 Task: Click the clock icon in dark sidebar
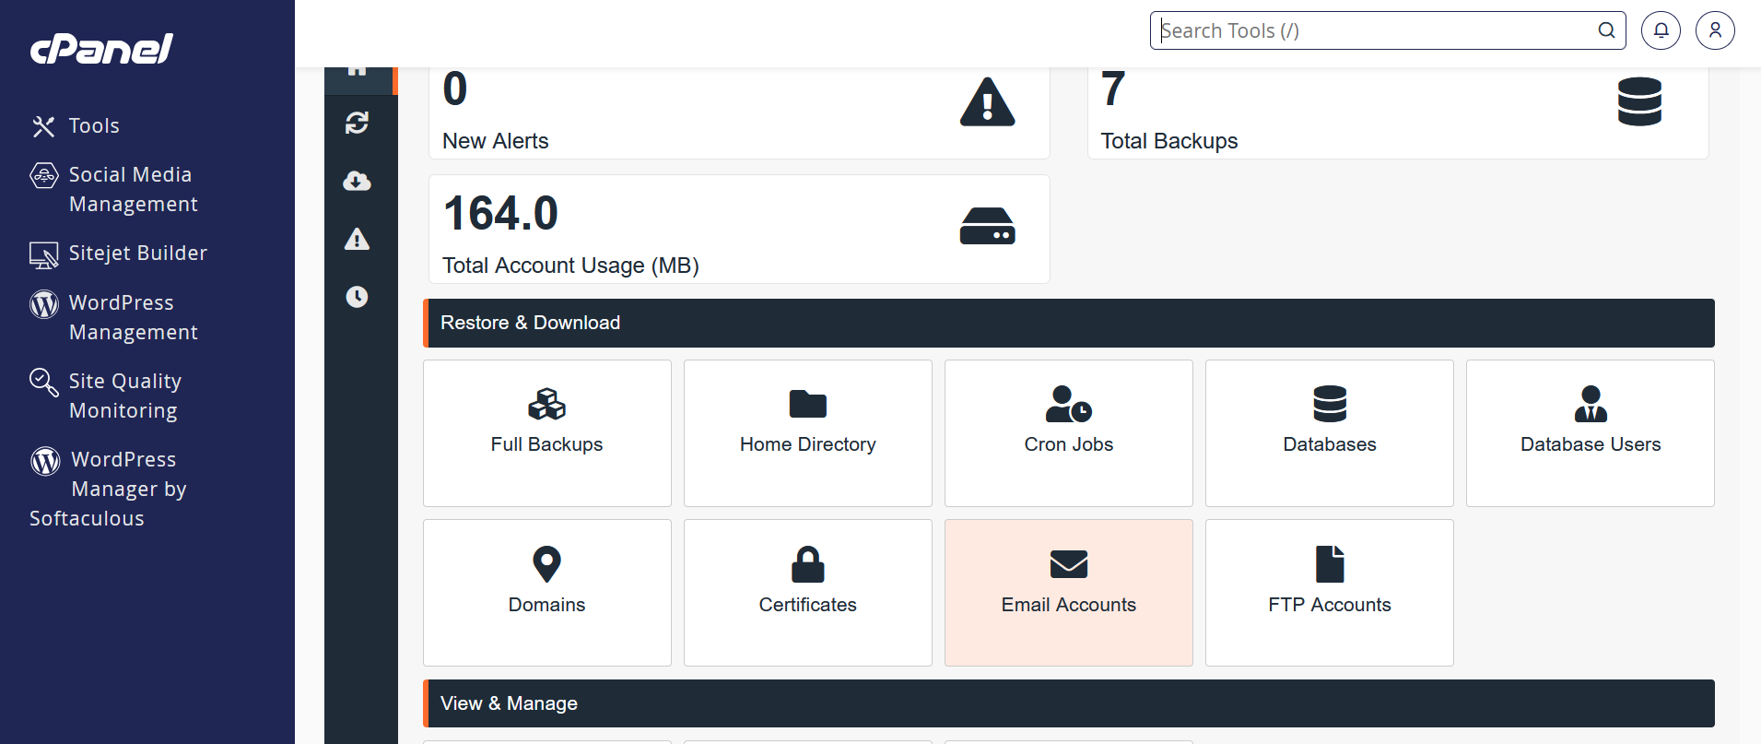pyautogui.click(x=358, y=297)
